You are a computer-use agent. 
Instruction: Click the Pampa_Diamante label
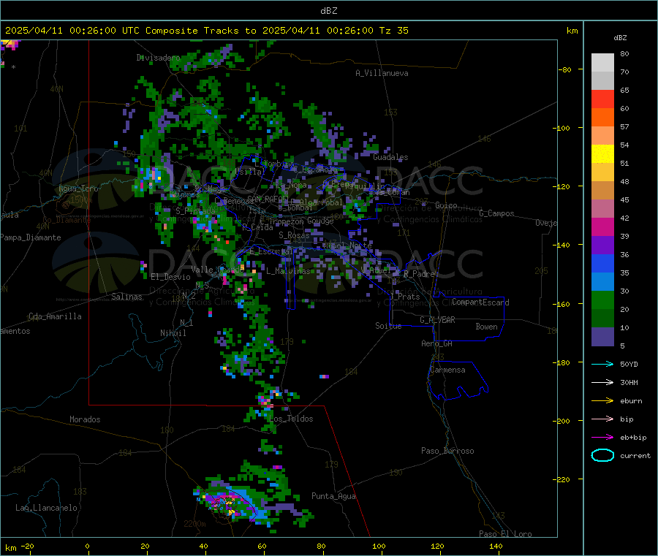[x=31, y=237]
